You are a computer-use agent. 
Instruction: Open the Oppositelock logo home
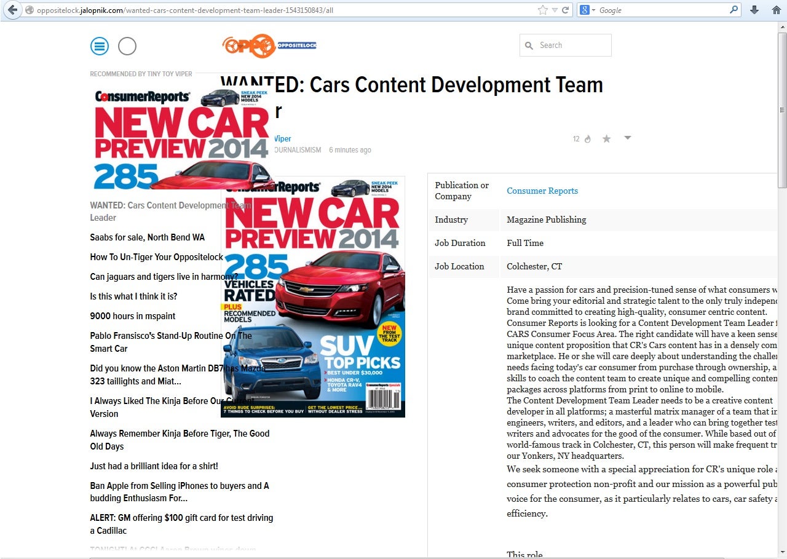coord(269,46)
